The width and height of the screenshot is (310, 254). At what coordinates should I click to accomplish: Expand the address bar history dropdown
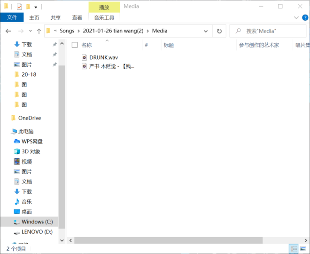coord(207,31)
